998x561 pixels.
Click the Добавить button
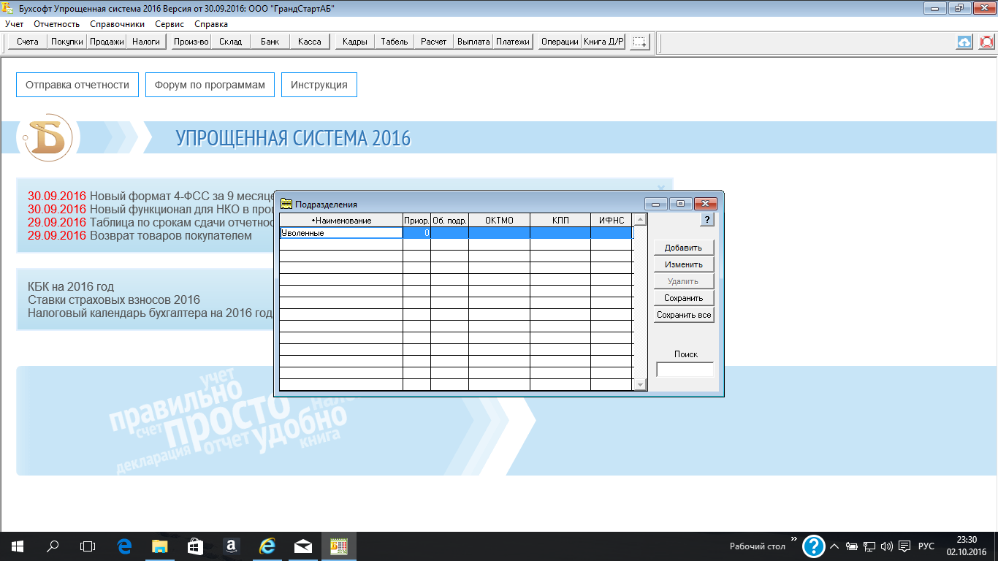[683, 248]
